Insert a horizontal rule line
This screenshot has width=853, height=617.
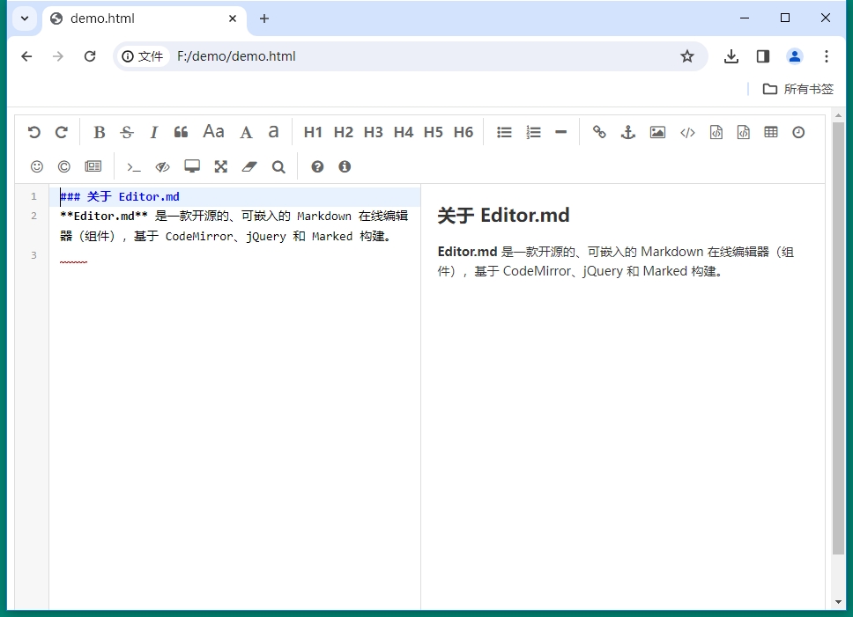click(560, 132)
